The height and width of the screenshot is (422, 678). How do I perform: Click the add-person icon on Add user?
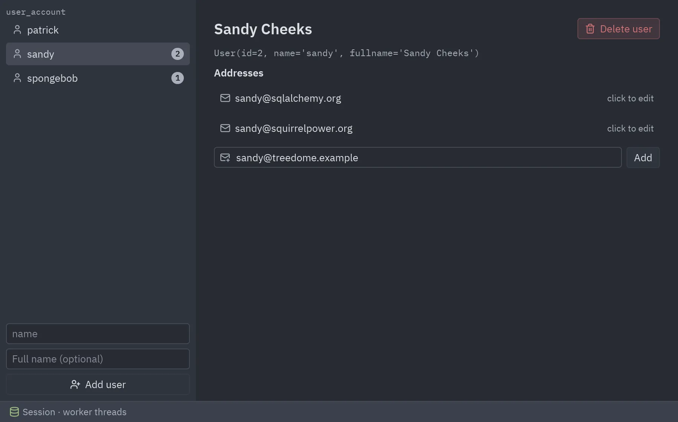pos(75,384)
